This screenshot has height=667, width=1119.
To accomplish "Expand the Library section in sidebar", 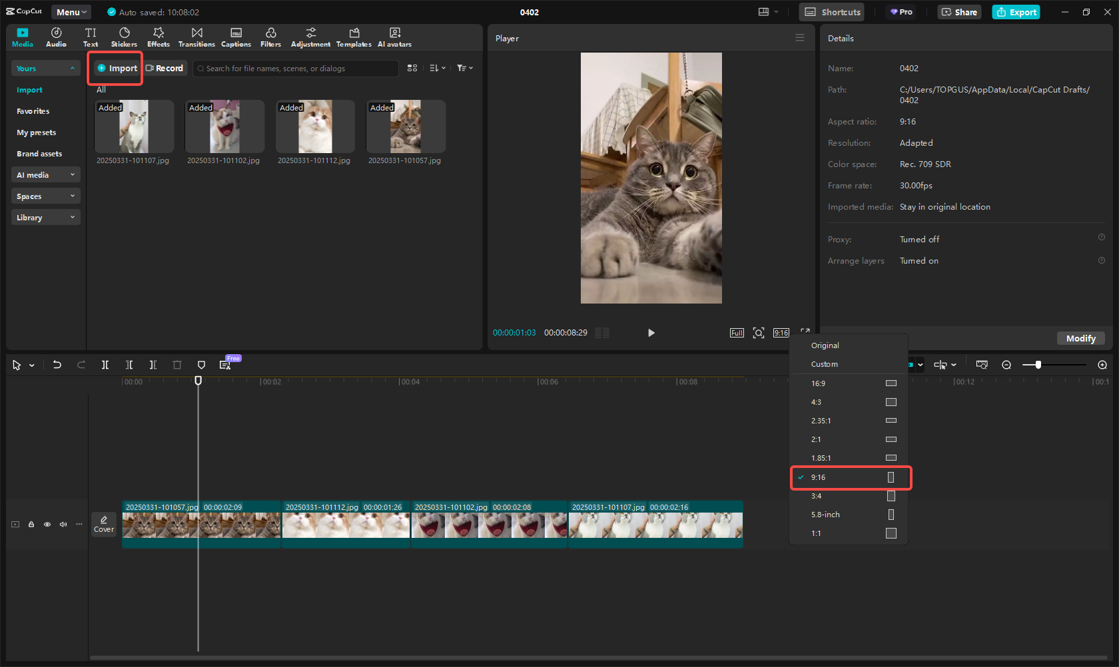I will [45, 217].
